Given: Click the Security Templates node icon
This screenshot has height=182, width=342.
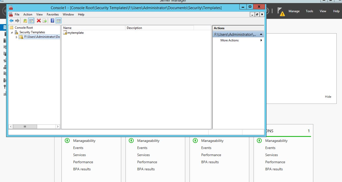Looking at the screenshot, I should click(x=17, y=32).
